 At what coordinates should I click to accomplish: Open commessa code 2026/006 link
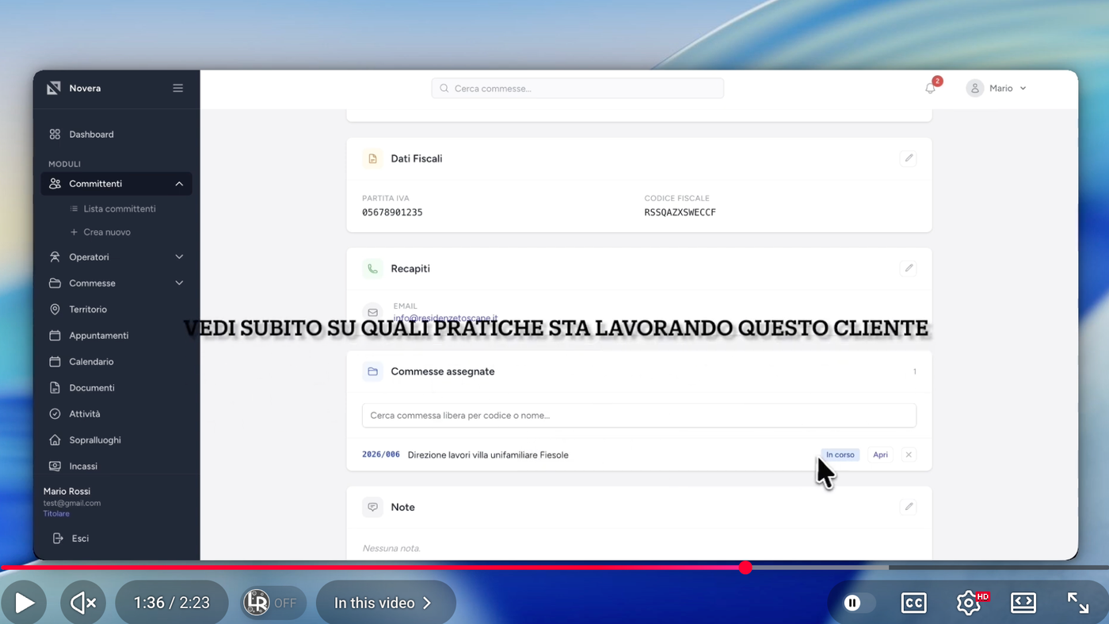coord(381,455)
